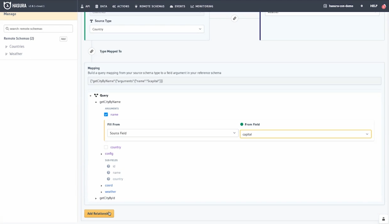Open the Source Type Country dropdown
This screenshot has height=224, width=389.
coord(147,29)
